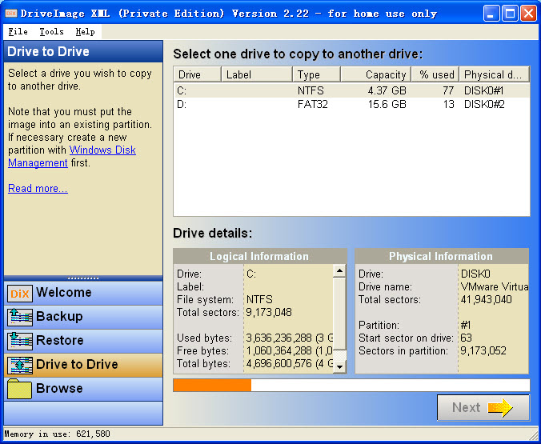Image resolution: width=541 pixels, height=444 pixels.
Task: Open the File menu
Action: coord(18,32)
